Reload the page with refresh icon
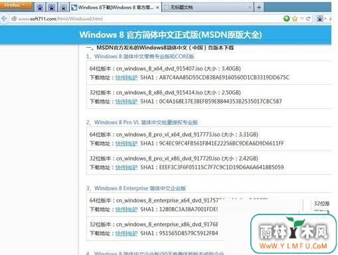Viewport: 338px width, 255px height. click(x=308, y=19)
